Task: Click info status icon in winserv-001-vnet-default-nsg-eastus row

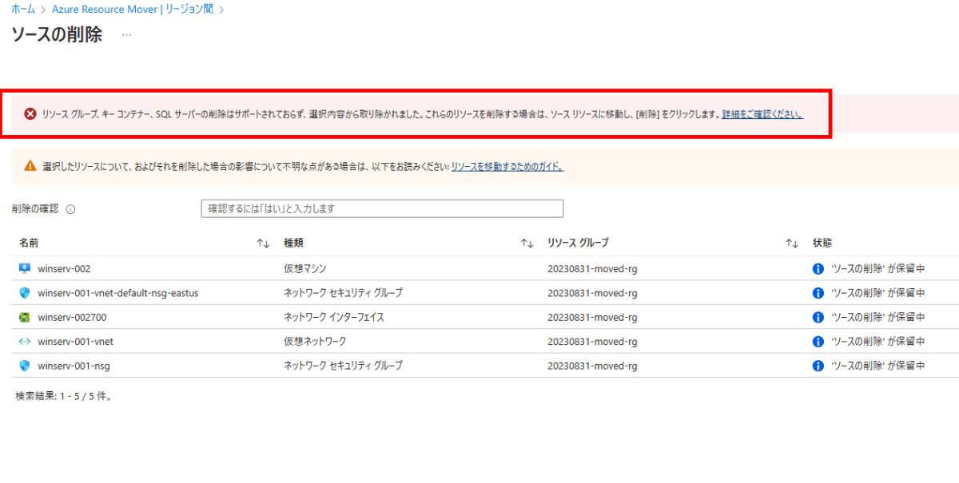Action: (818, 293)
